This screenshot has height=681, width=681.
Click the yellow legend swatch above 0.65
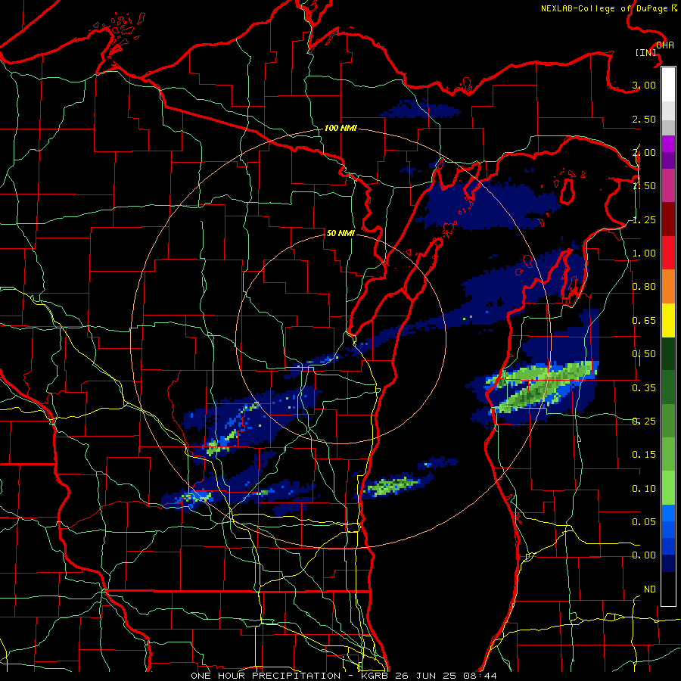click(668, 320)
